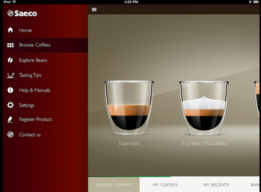Click the Register Product pencil icon

tap(10, 120)
